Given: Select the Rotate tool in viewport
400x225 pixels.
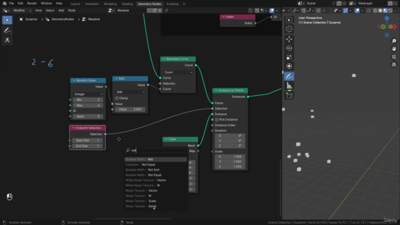Looking at the screenshot, I should [289, 48].
